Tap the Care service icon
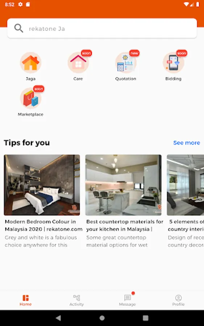Image resolution: width=204 pixels, height=326 pixels. 78,63
